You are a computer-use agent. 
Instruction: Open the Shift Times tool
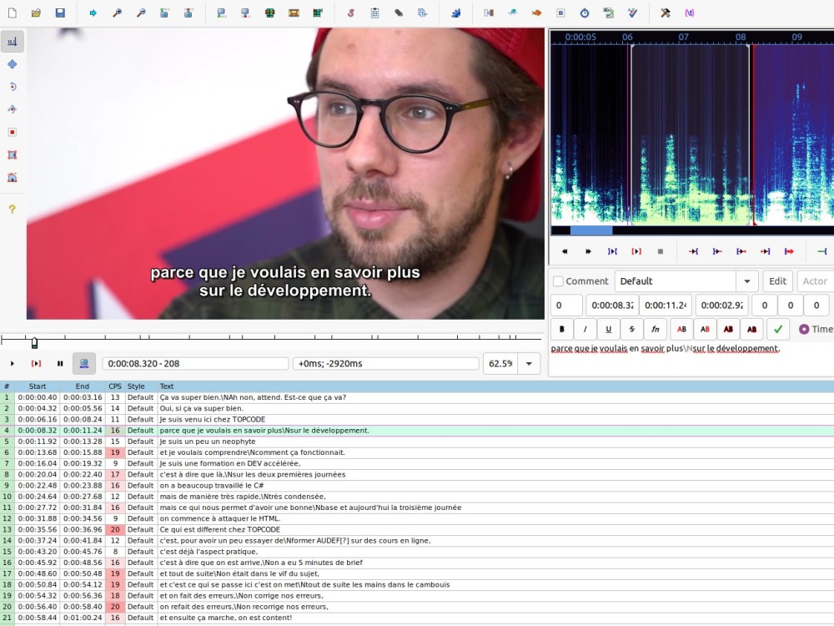[x=489, y=13]
